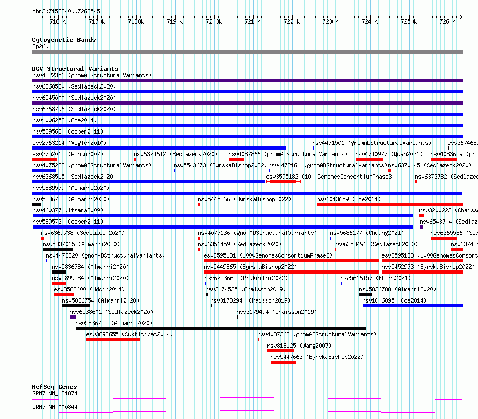Click the nsv818125 Wang2007 red bar
The width and height of the screenshot is (478, 419).
pos(280,351)
